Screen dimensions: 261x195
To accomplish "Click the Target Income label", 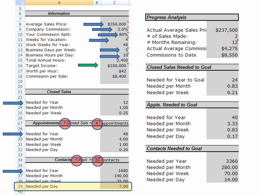I will 41,66.
